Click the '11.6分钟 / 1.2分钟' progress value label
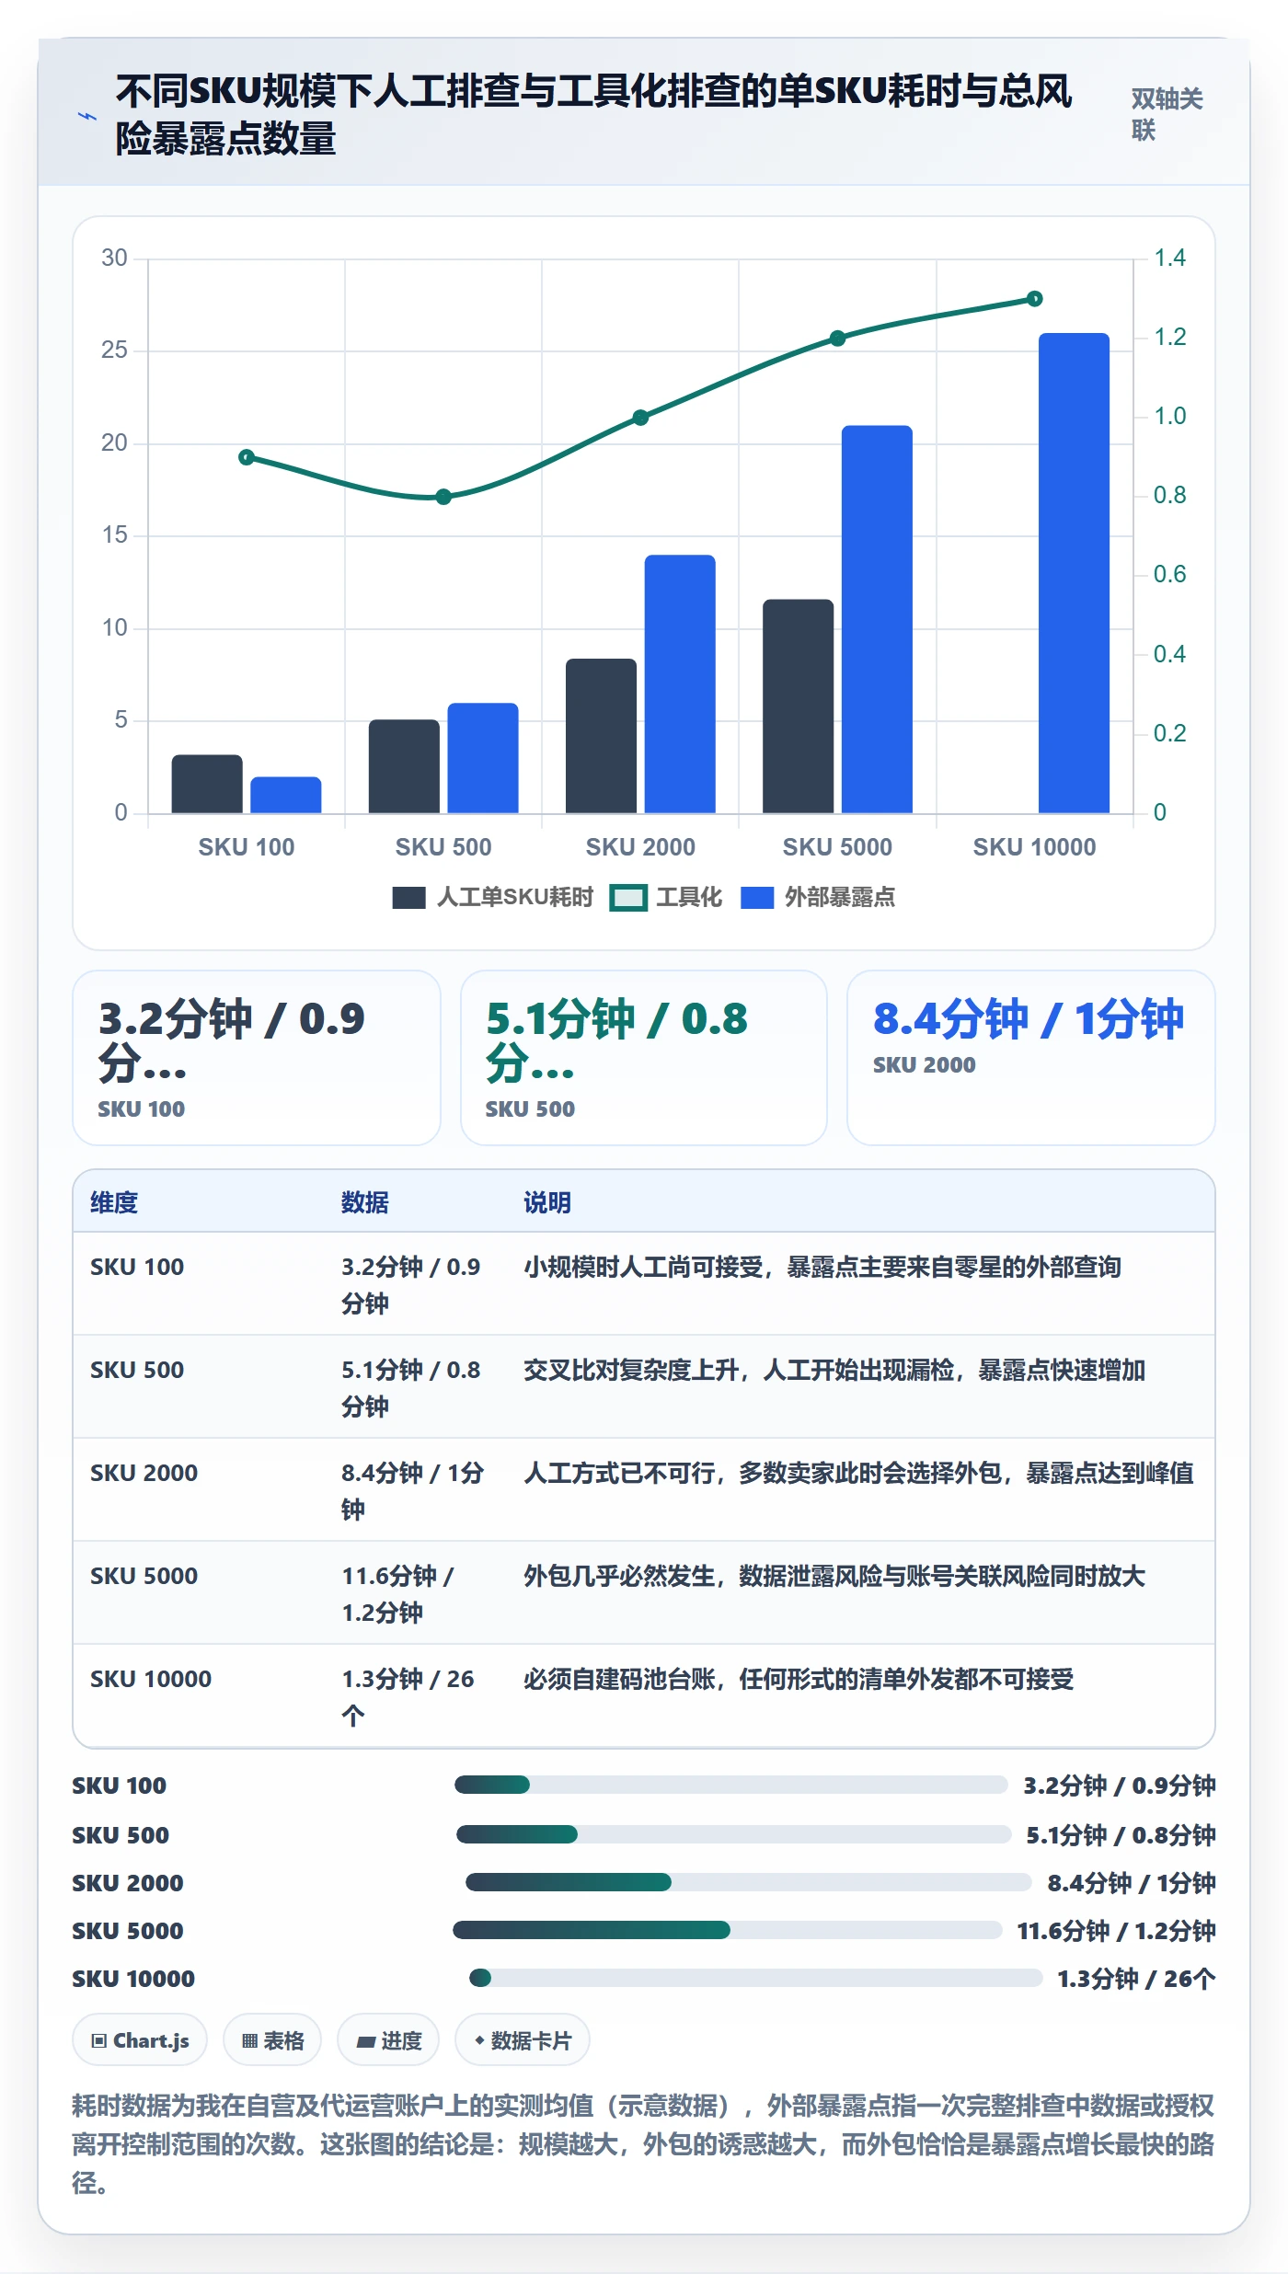Image resolution: width=1288 pixels, height=2274 pixels. (x=1116, y=1930)
